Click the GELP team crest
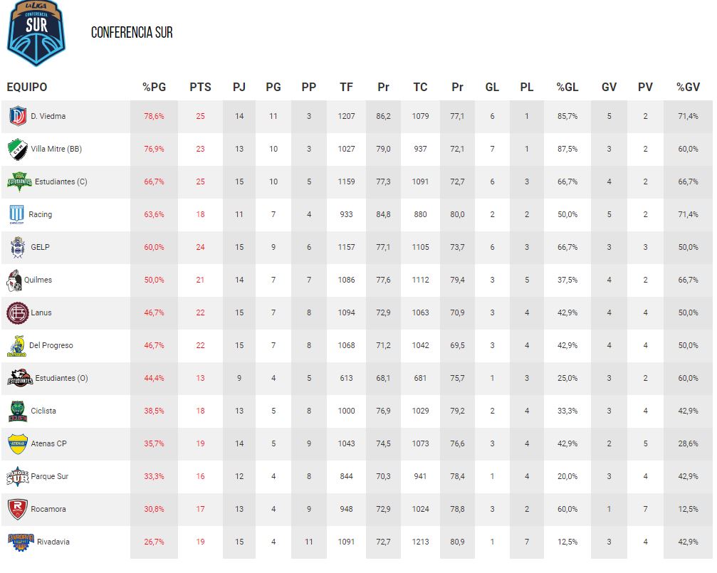The width and height of the screenshot is (717, 573). (17, 247)
